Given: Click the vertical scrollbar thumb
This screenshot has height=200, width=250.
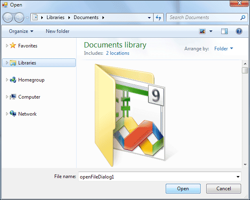Looking at the screenshot, I should 245,70.
